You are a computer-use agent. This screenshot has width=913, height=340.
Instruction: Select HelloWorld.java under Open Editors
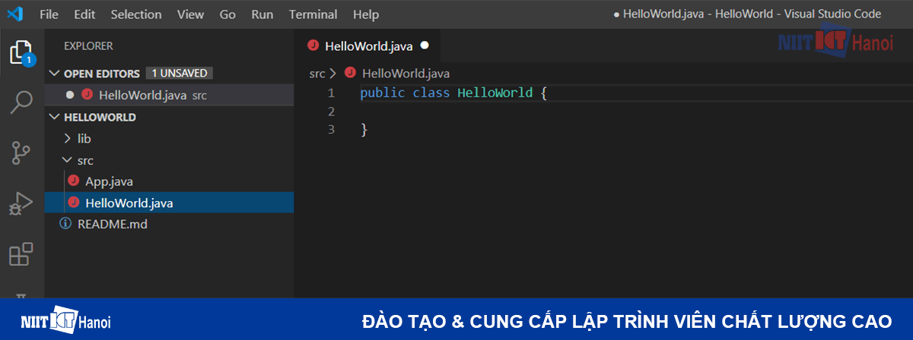coord(169,95)
